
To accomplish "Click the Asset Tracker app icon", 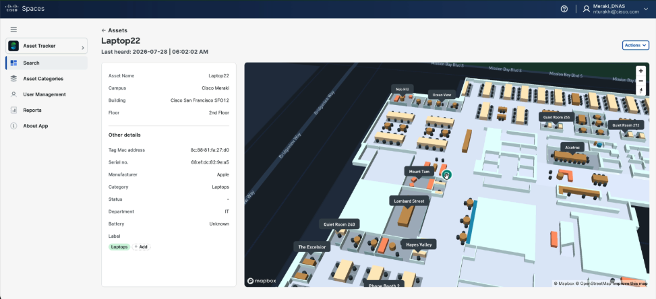I will pyautogui.click(x=13, y=46).
